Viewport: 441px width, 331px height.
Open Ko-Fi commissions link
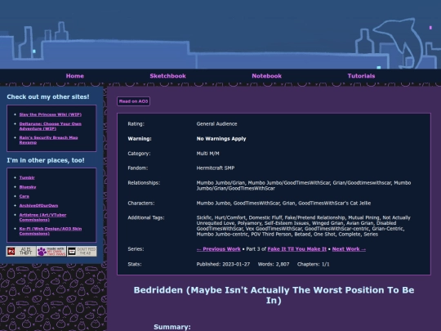click(51, 231)
